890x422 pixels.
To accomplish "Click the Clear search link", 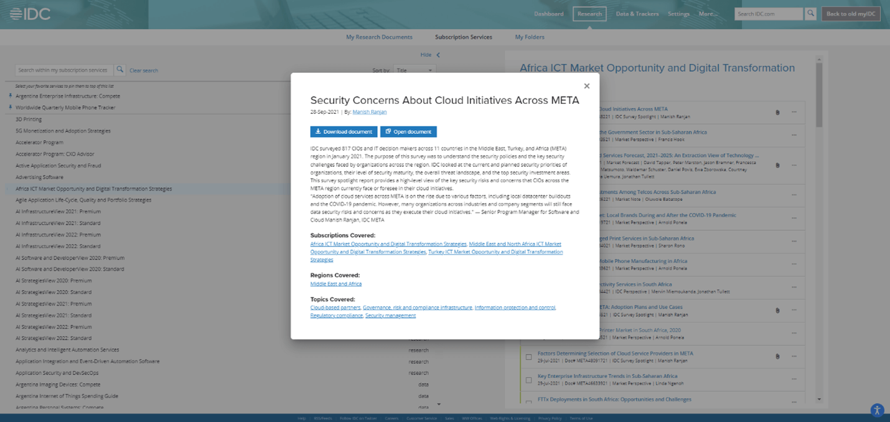I will coord(144,70).
